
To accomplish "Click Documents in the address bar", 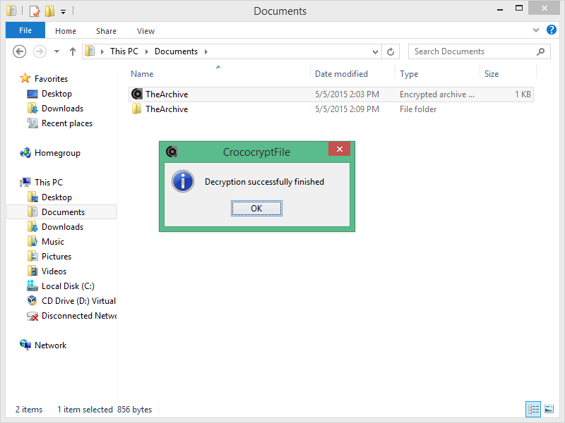I will pyautogui.click(x=176, y=51).
